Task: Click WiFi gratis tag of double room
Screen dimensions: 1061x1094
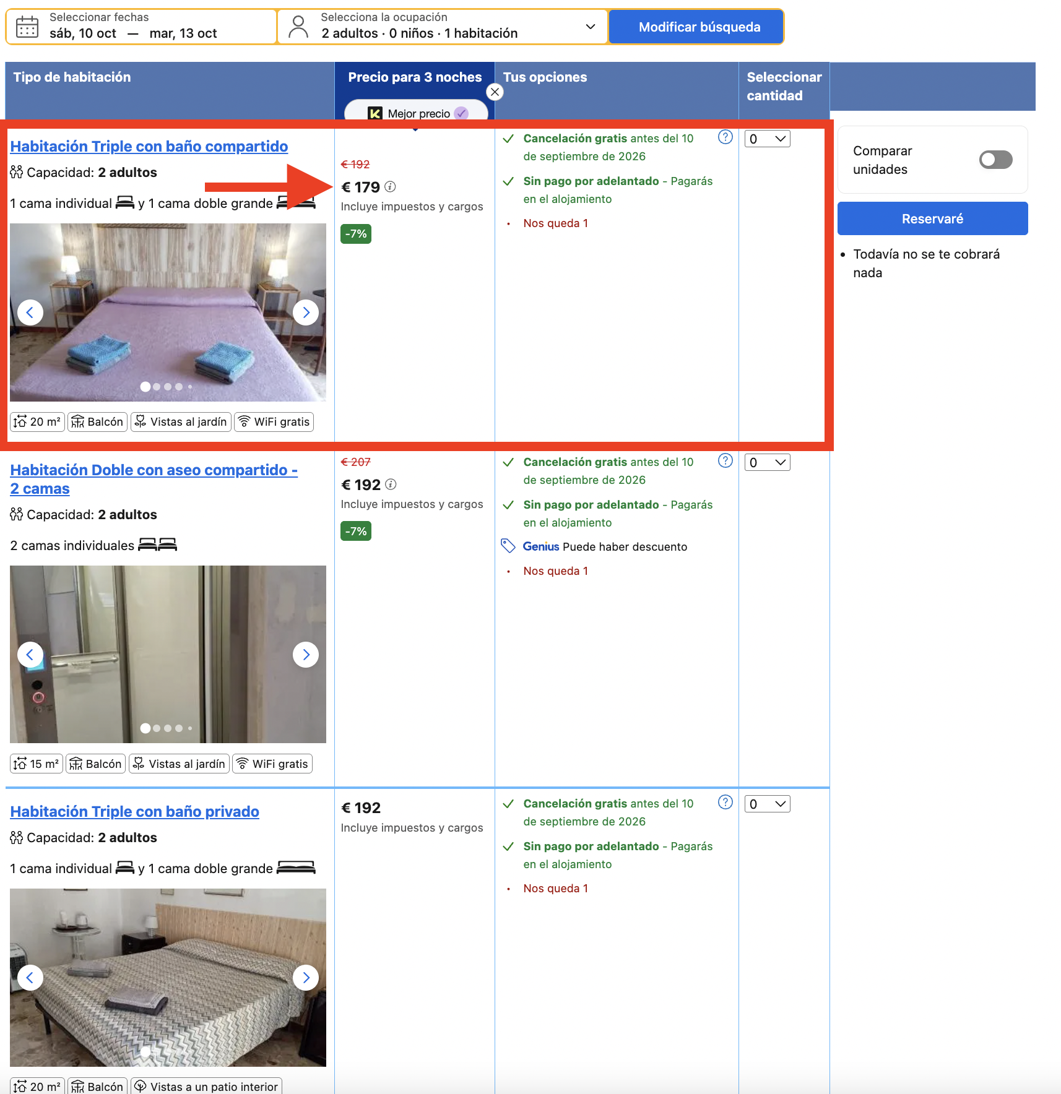Action: (x=272, y=764)
